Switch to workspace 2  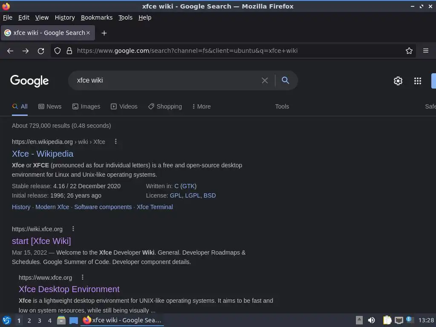tap(29, 321)
